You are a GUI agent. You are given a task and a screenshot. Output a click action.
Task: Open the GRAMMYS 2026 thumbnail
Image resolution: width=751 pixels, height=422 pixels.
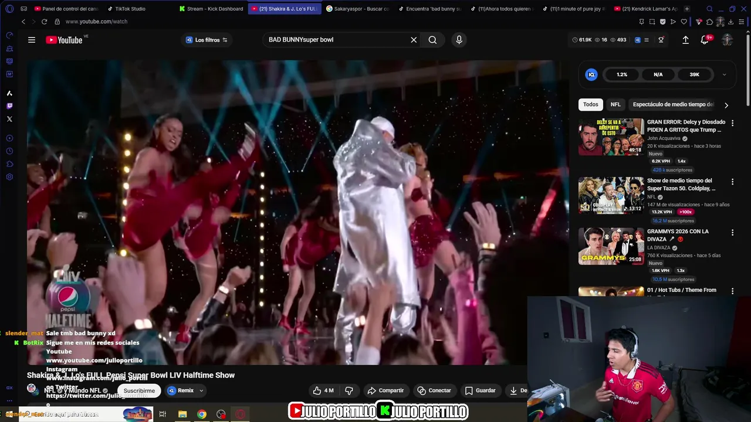tap(611, 246)
